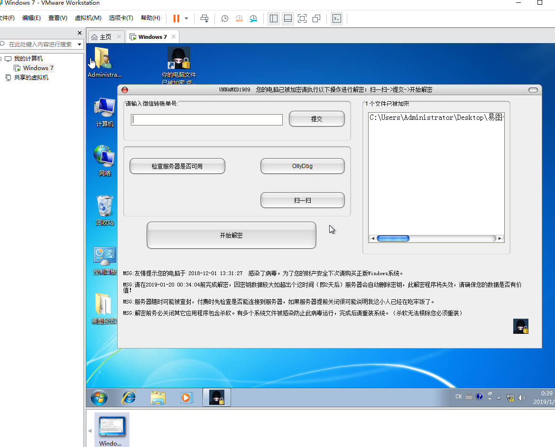
Task: Toggle the thumbnail bar view
Action: pyautogui.click(x=288, y=18)
